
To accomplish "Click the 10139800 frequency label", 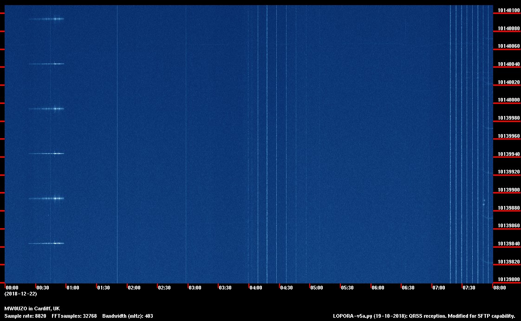I will click(509, 280).
